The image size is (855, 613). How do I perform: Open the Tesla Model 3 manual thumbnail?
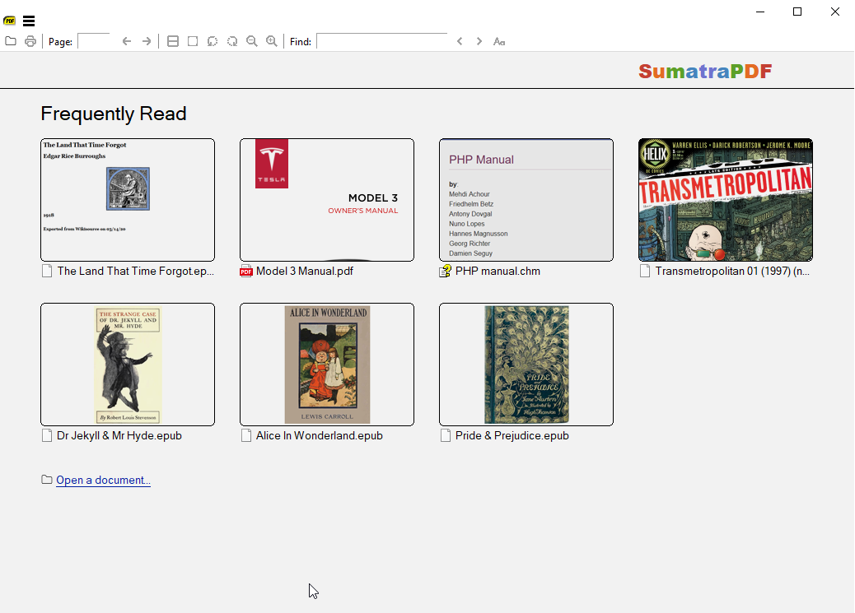click(x=327, y=200)
